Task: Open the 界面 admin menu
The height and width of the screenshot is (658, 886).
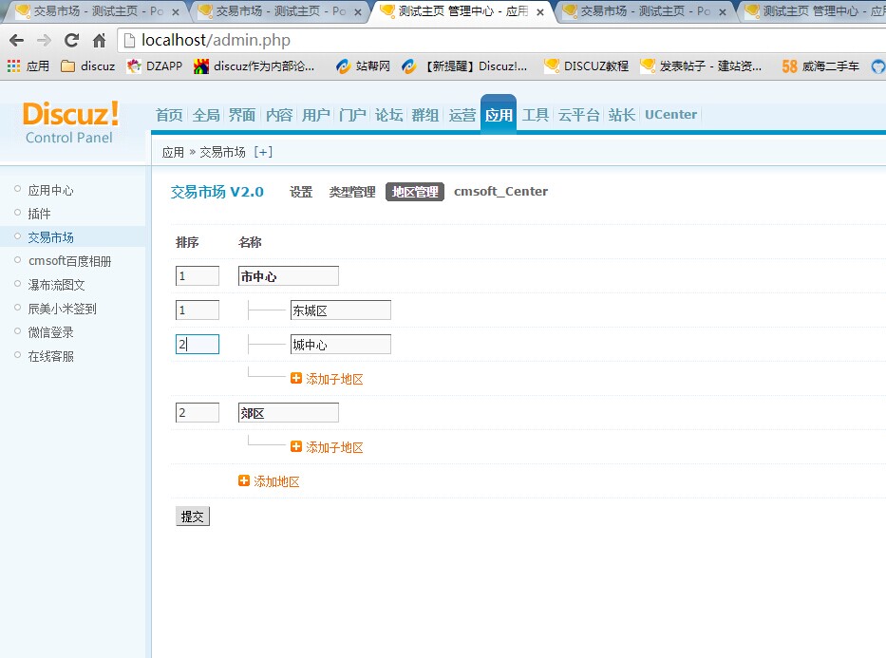Action: (242, 115)
